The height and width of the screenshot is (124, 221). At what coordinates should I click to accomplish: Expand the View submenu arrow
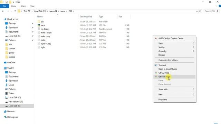pyautogui.click(x=193, y=43)
